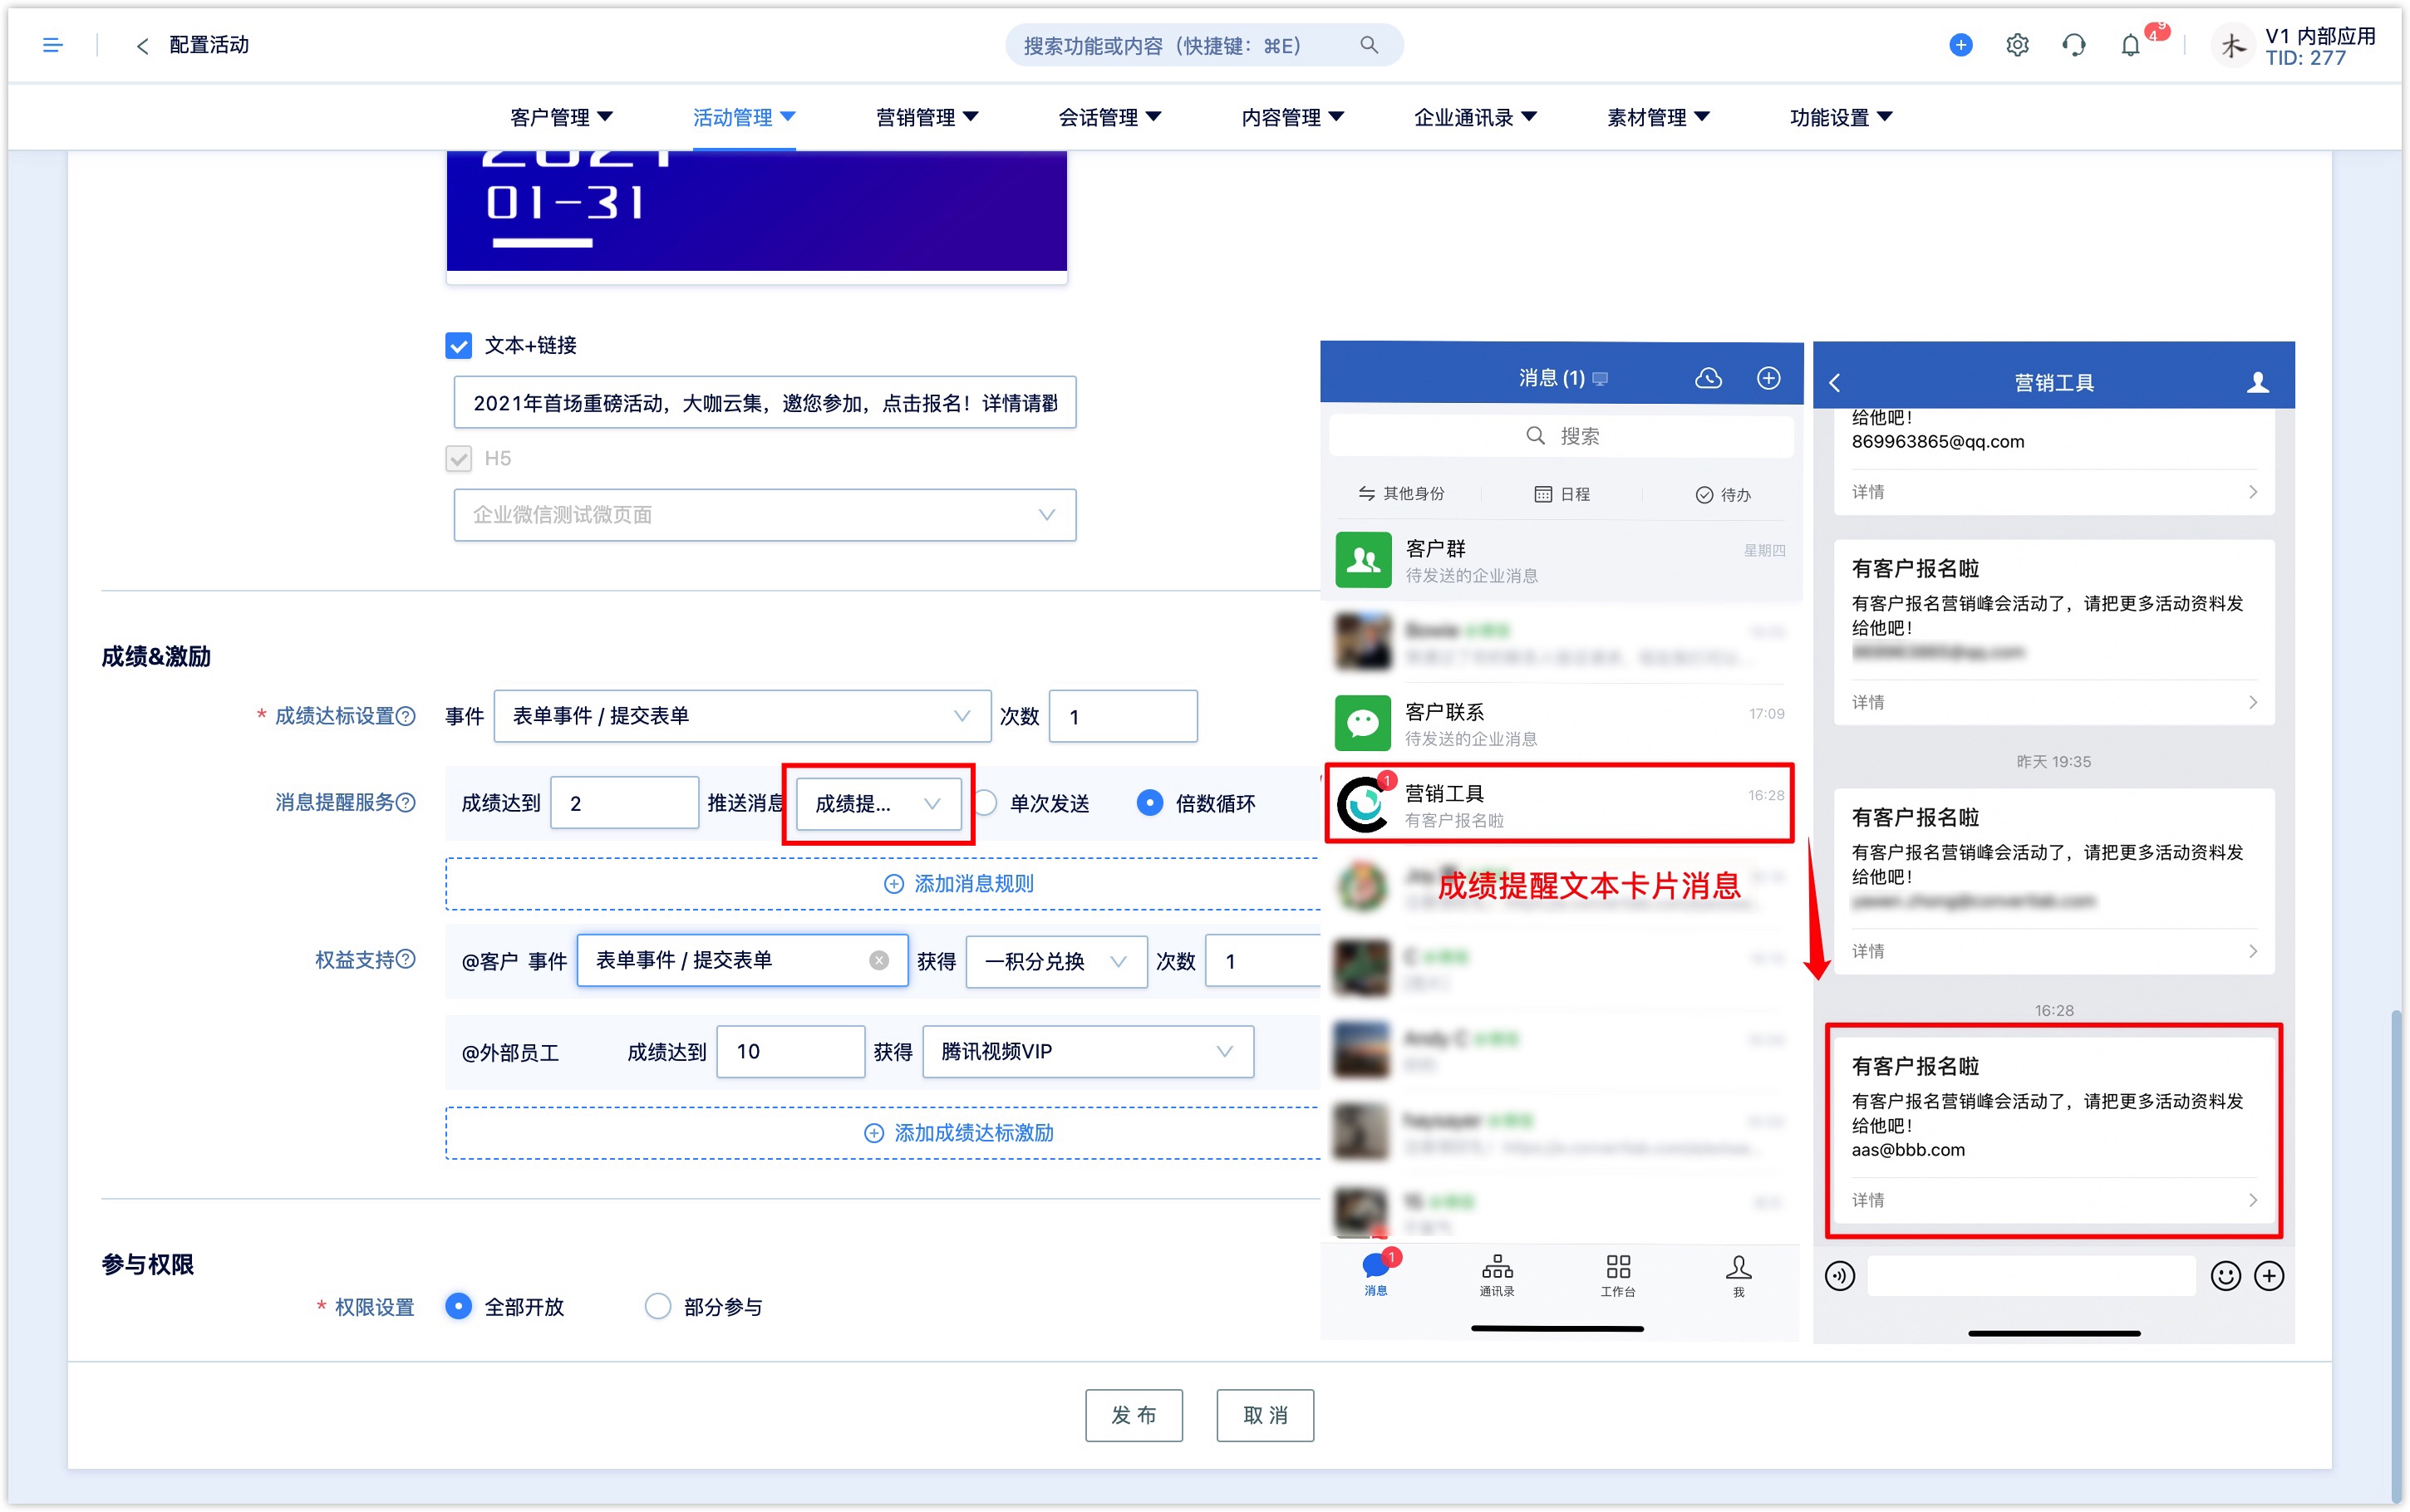Click 添加成绩达标激励 link
The image size is (2410, 1512).
(x=959, y=1133)
